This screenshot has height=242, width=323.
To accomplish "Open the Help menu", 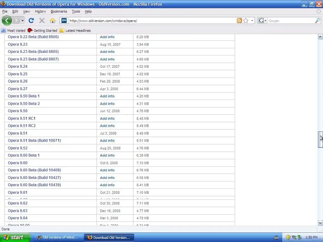I will pyautogui.click(x=88, y=12).
